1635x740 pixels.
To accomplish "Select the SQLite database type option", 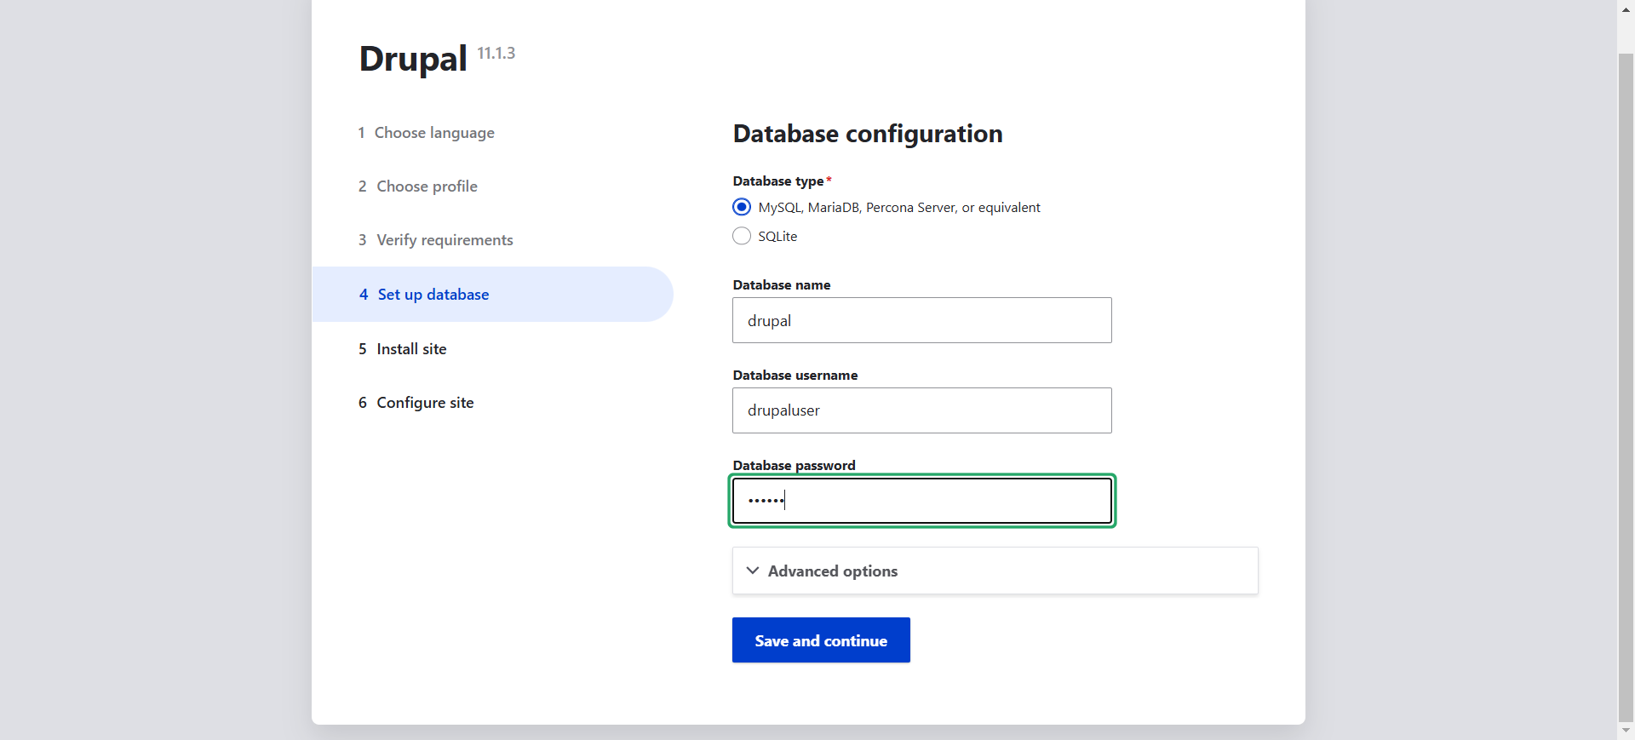I will [742, 236].
